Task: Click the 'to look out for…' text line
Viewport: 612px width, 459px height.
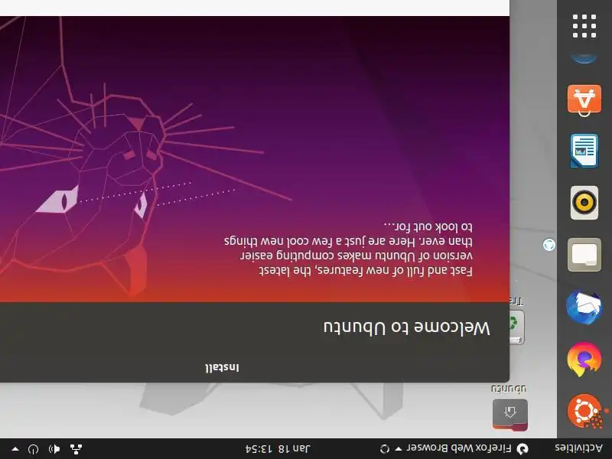Action: click(x=428, y=226)
